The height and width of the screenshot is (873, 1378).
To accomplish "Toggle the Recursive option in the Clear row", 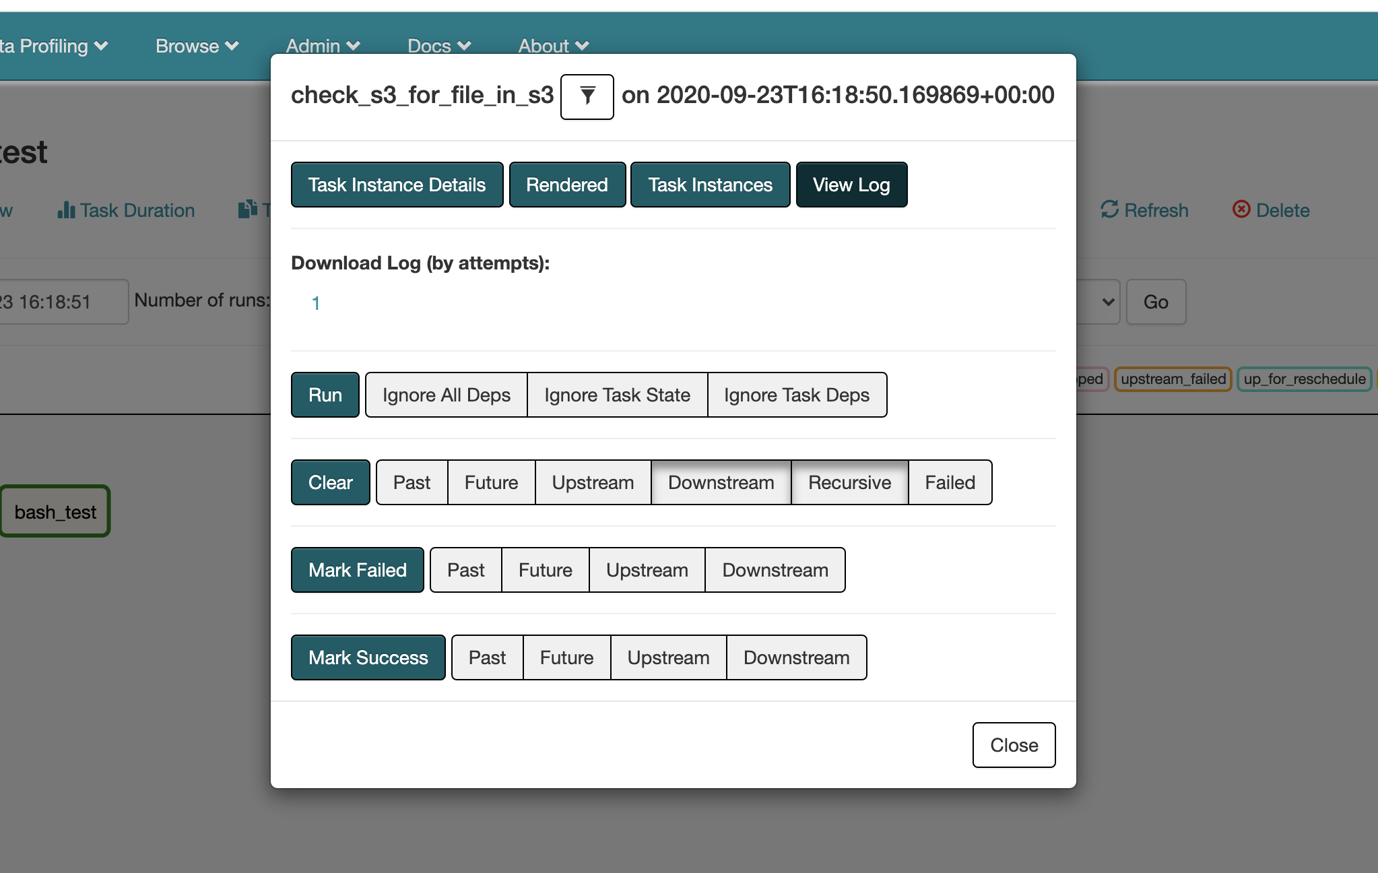I will tap(849, 482).
